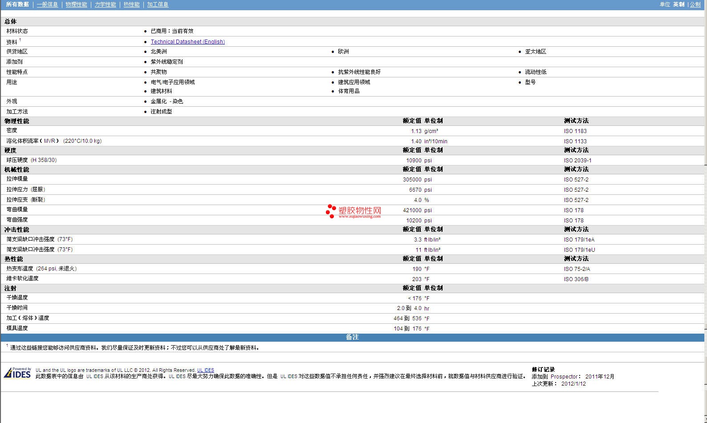Switch to the 一般信息 tab
Image resolution: width=707 pixels, height=423 pixels.
point(47,4)
